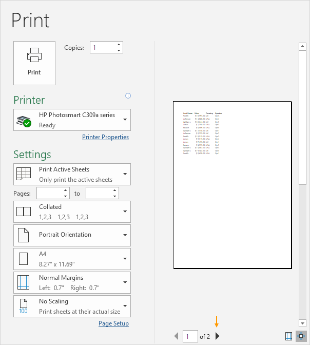Go to the next preview page
310x345 pixels.
click(218, 336)
